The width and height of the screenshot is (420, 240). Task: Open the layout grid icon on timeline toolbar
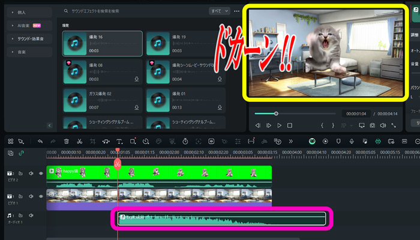tap(11, 141)
